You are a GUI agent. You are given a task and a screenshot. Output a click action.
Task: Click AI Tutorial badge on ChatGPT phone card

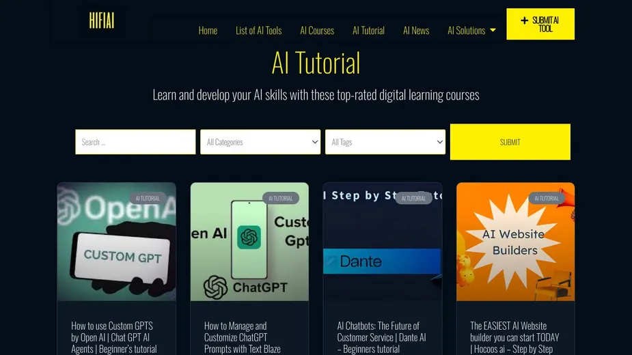point(281,198)
